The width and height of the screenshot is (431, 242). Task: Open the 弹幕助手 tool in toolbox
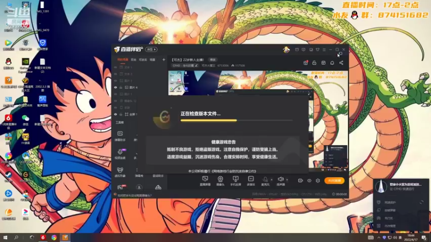click(120, 136)
